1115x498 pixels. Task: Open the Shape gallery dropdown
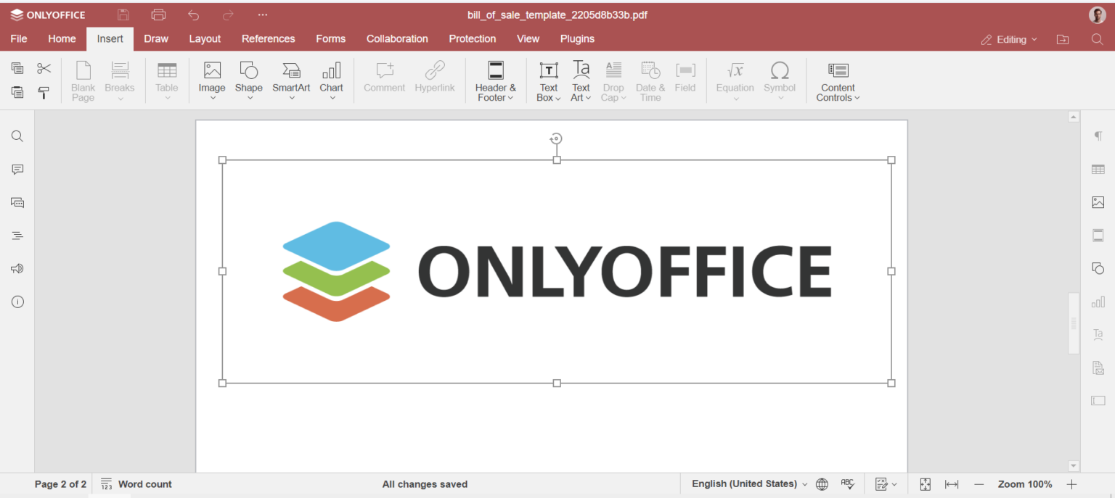tap(248, 80)
